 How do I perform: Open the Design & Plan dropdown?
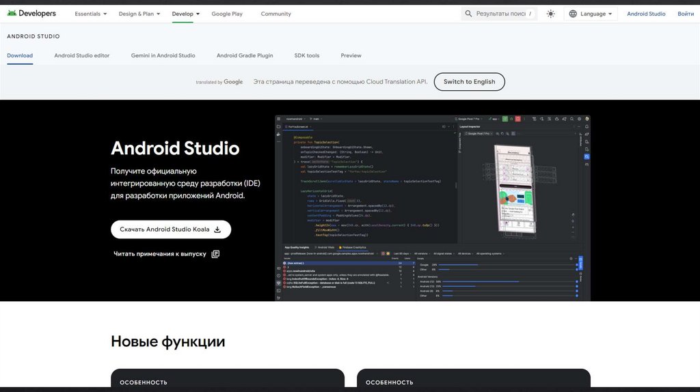pyautogui.click(x=139, y=14)
